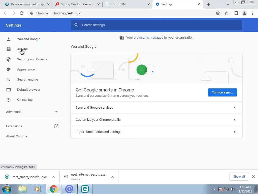
Task: Click the You and Google person icon
Action: tap(9, 39)
